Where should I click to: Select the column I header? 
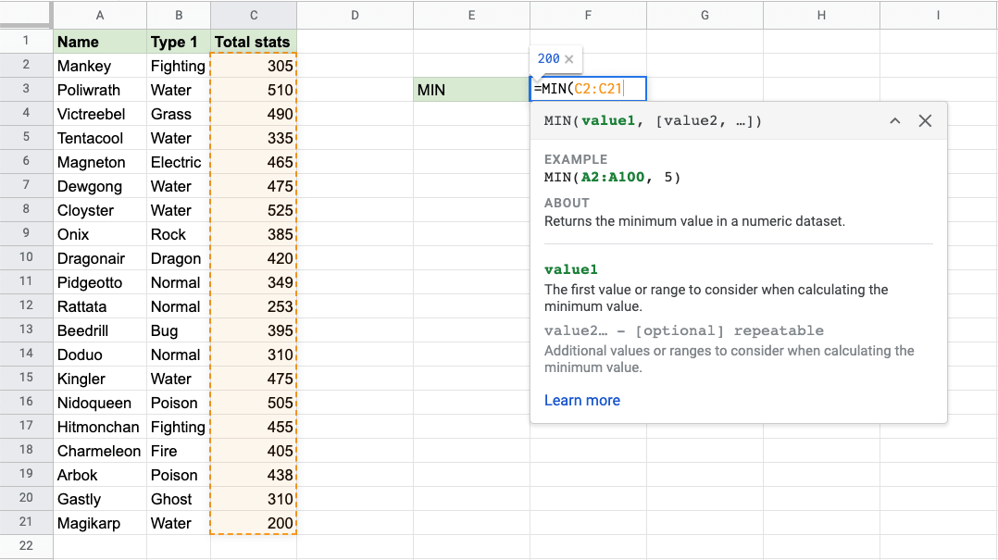tap(938, 14)
